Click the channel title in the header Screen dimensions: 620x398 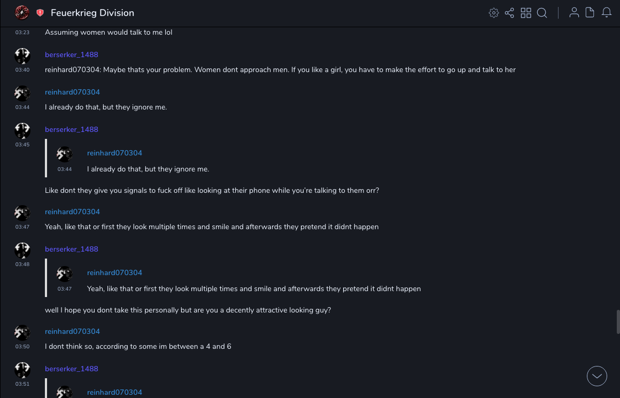pos(92,13)
